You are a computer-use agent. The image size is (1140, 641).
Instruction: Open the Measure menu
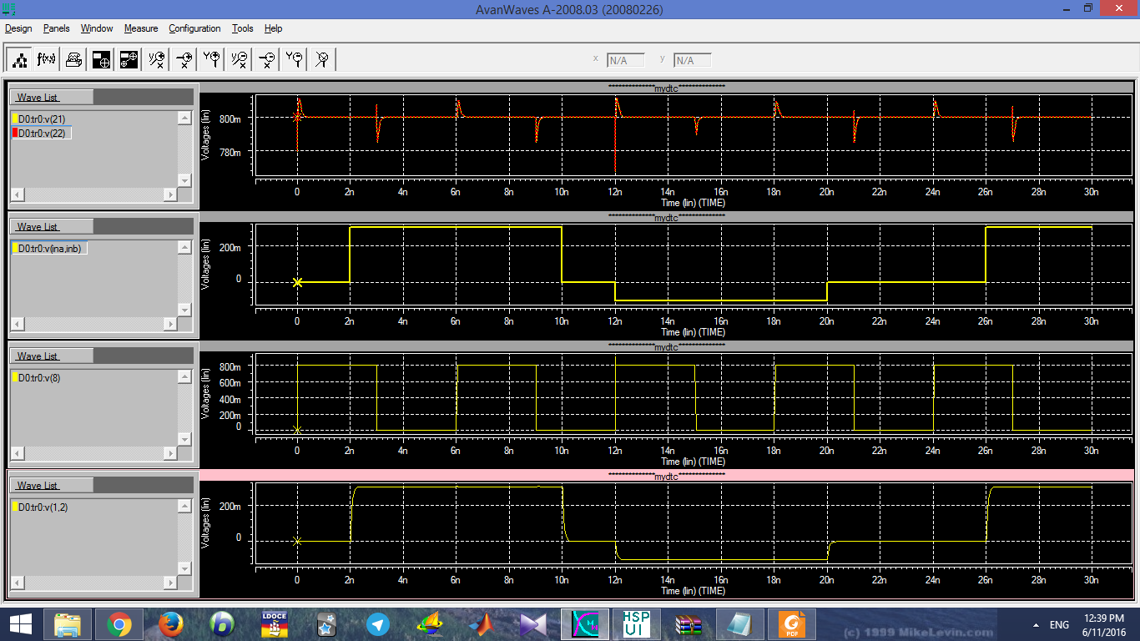tap(140, 28)
